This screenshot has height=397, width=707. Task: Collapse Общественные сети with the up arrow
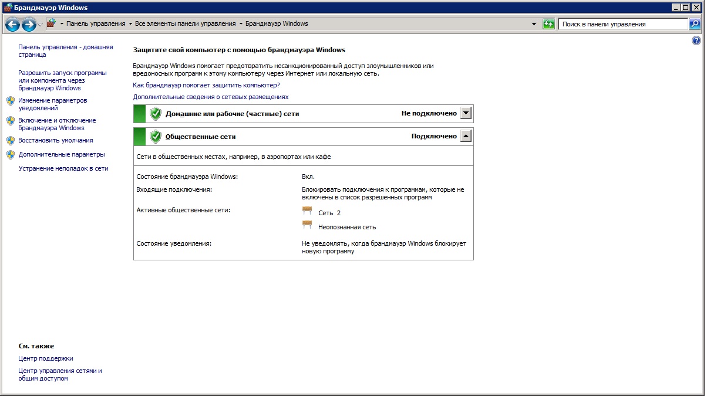466,136
